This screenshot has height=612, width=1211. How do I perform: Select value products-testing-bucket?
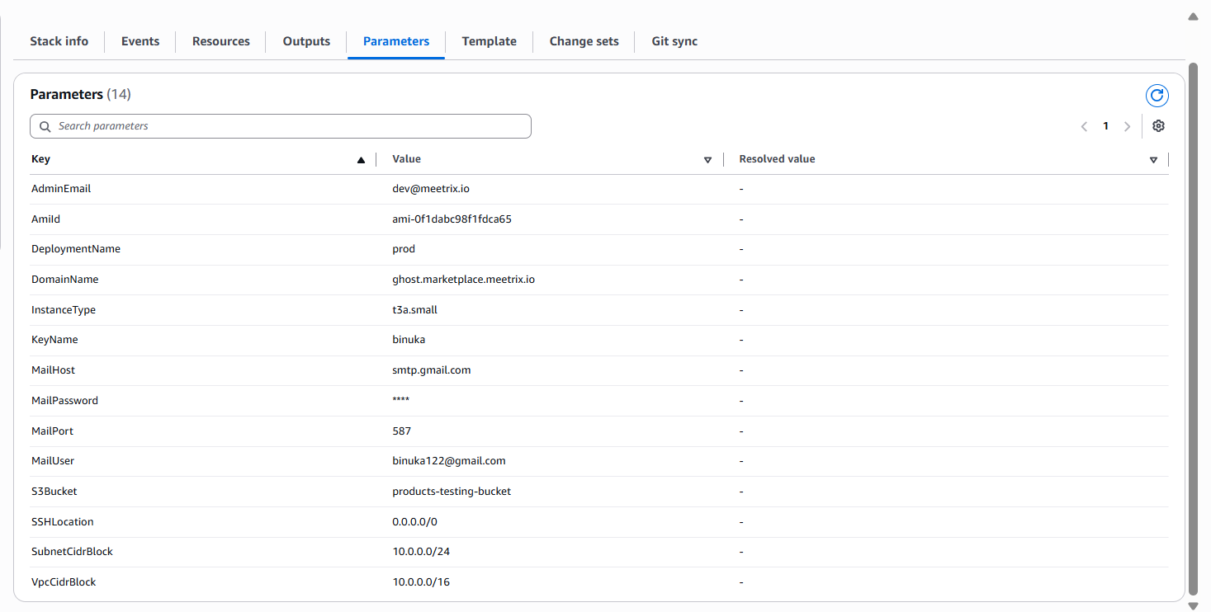pyautogui.click(x=452, y=492)
